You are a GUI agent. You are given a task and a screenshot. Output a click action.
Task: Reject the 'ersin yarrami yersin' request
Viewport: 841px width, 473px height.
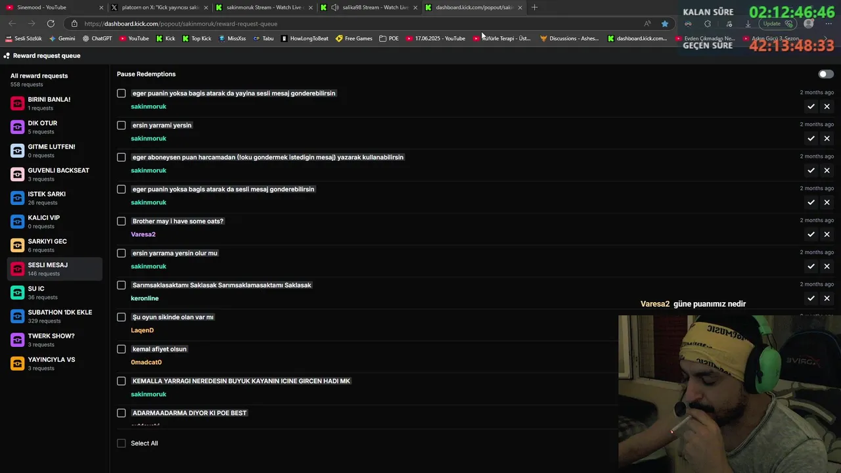[827, 139]
